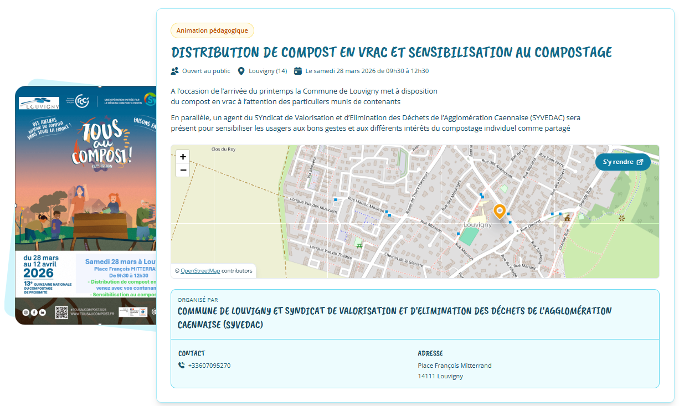The height and width of the screenshot is (406, 679).
Task: Click the RCC logo on the flyer
Action: point(82,101)
